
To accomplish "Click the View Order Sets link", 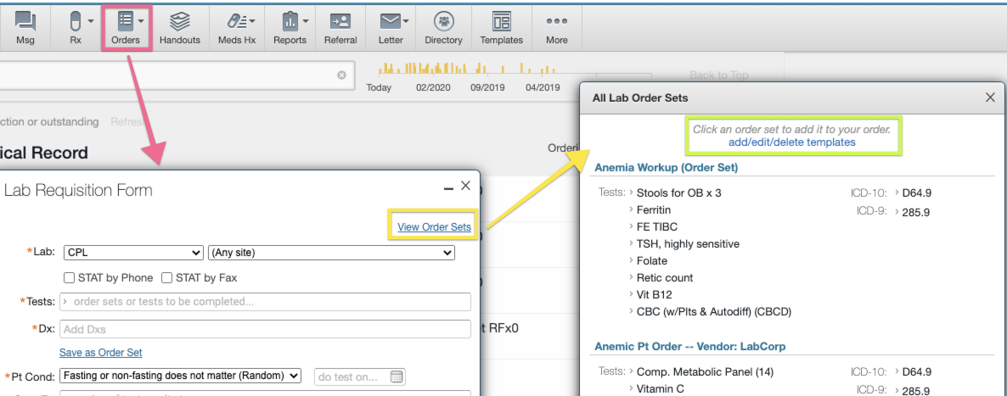I will pos(434,226).
